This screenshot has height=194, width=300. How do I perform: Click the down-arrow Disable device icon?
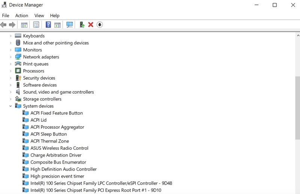point(99,25)
